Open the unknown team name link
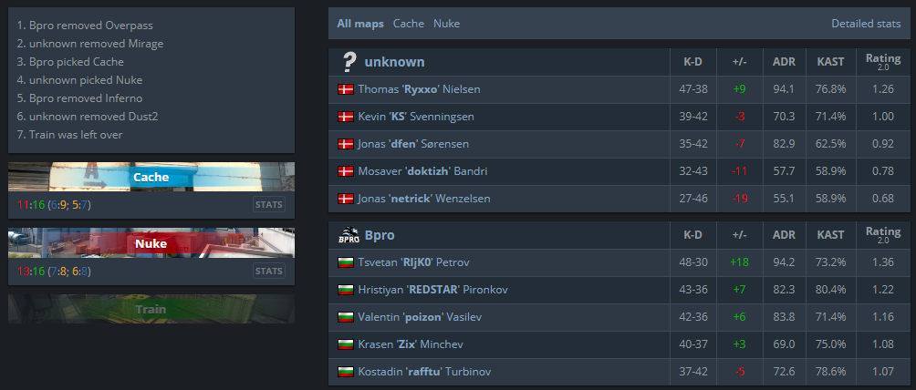Image resolution: width=916 pixels, height=390 pixels. [394, 62]
